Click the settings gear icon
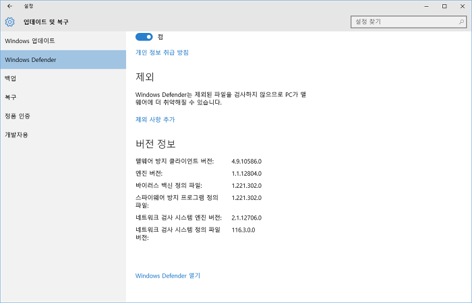Viewport: 472px width, 303px height. pos(9,22)
